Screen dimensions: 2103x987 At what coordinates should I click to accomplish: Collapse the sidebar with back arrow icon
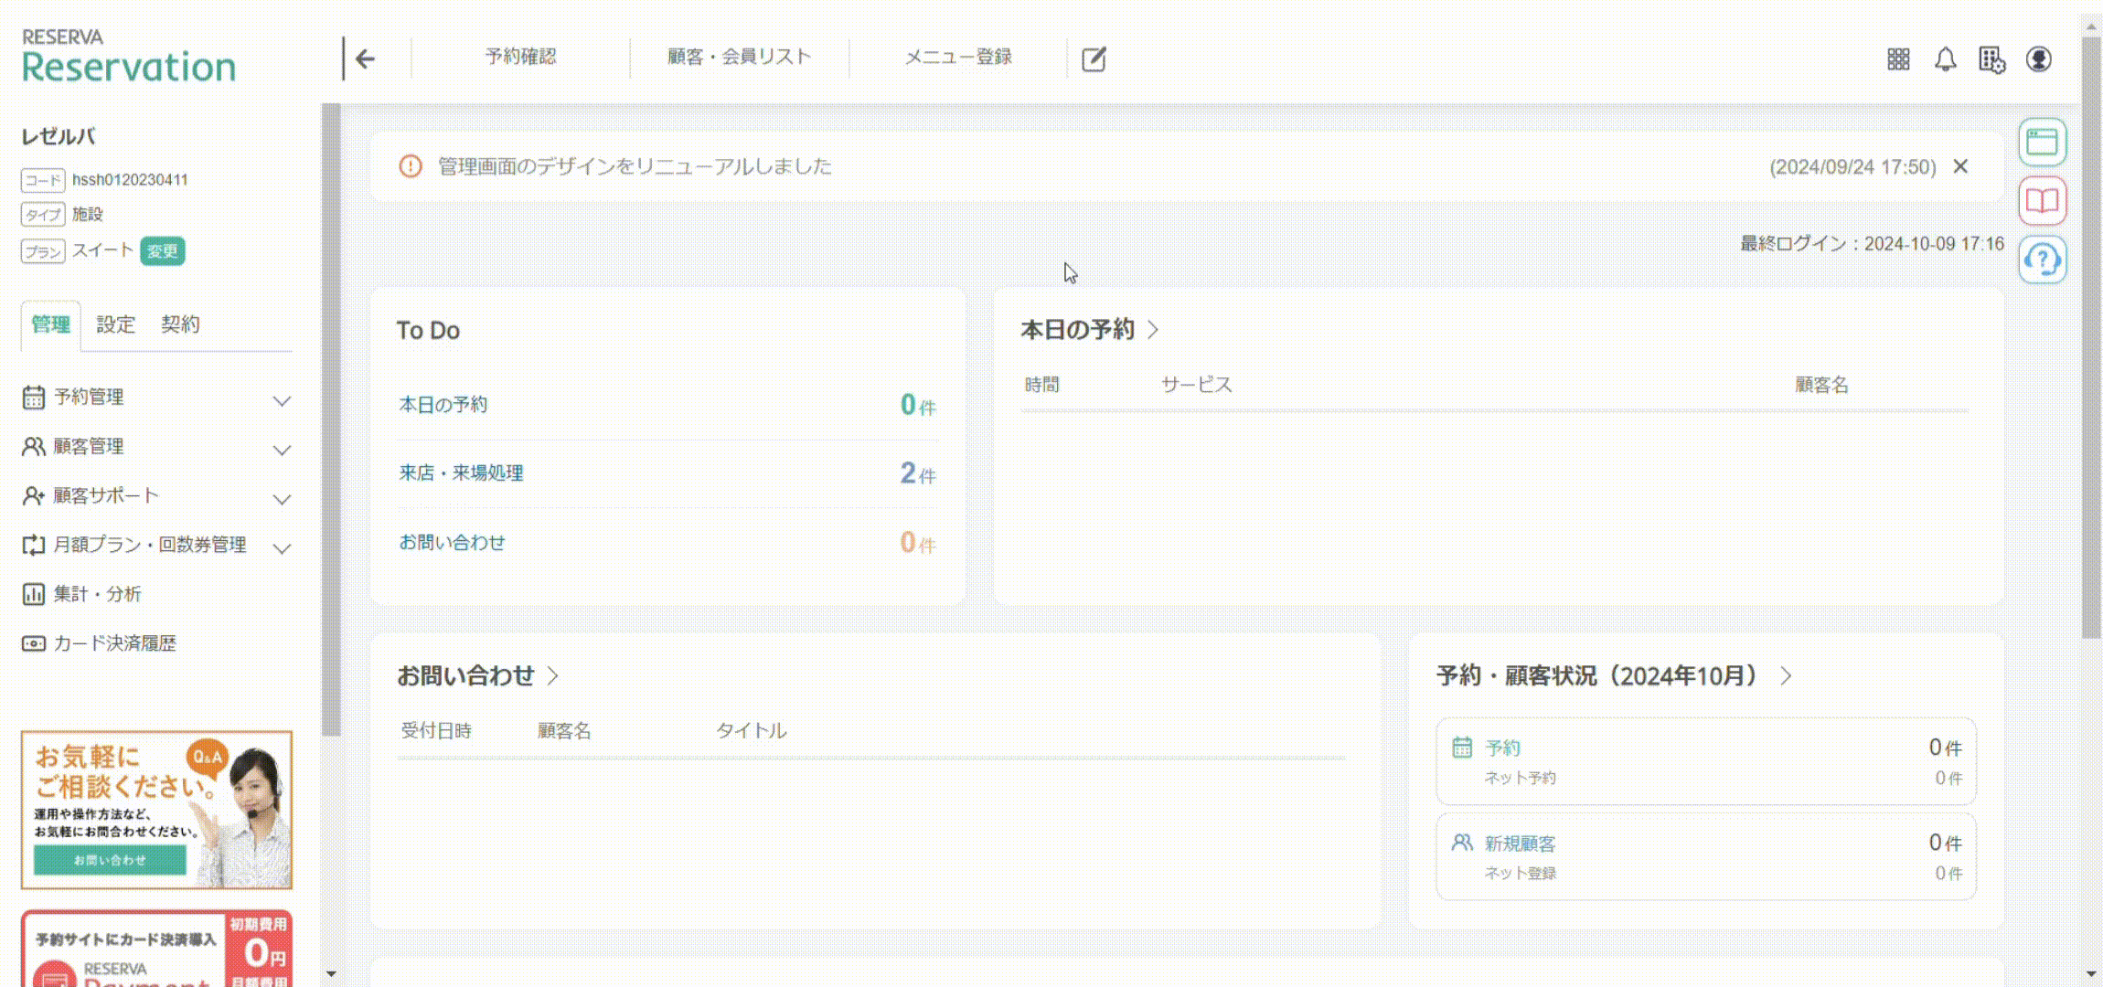pyautogui.click(x=365, y=58)
